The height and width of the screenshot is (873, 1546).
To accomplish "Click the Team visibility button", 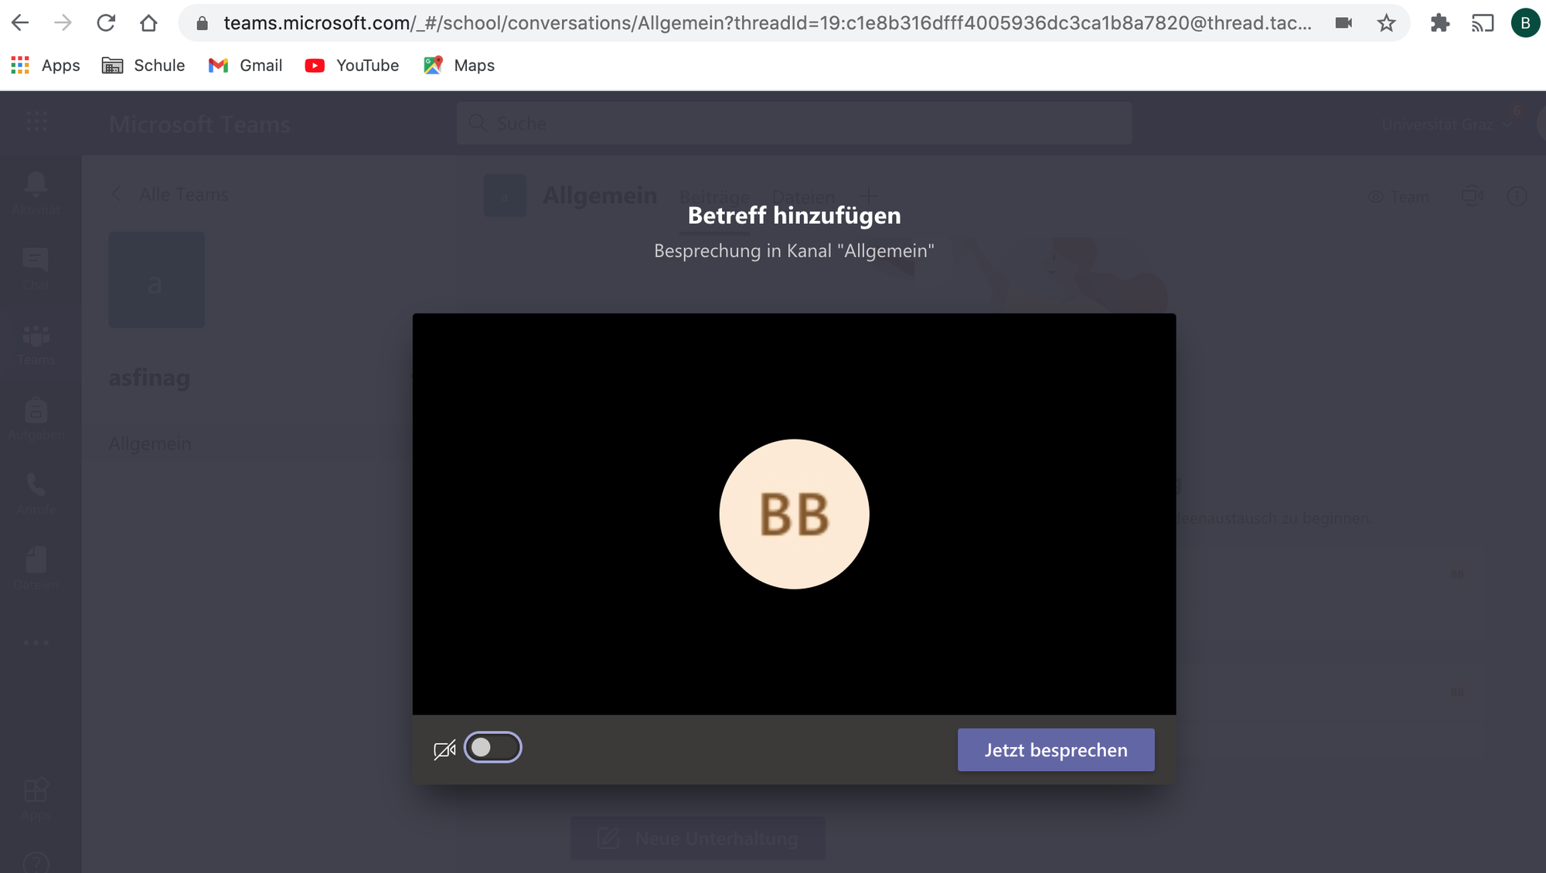I will click(x=1399, y=197).
